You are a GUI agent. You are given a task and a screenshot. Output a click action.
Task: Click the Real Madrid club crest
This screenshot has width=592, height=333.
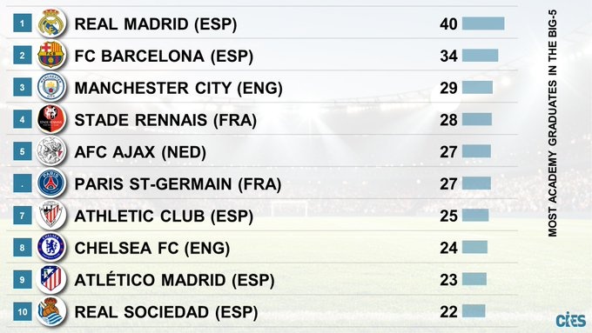coord(51,23)
